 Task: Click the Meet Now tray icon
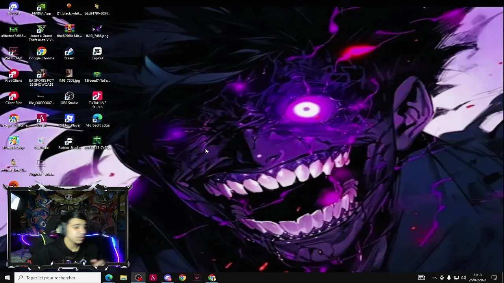tap(442, 277)
